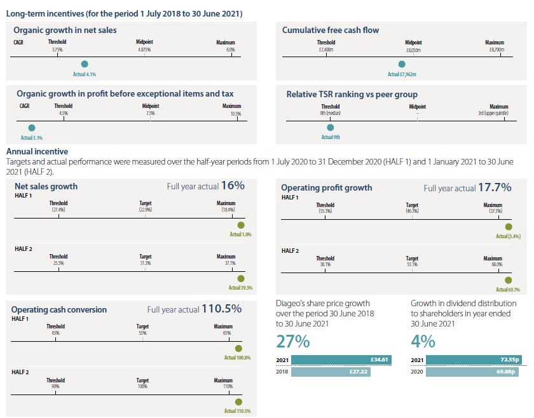Click the "Organic growth in net sales" heading
The image size is (534, 418).
click(65, 30)
